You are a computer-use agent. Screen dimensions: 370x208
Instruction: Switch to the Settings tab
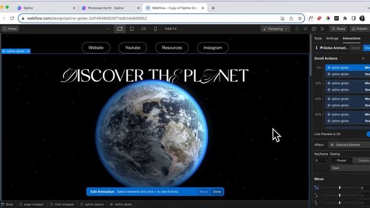tap(332, 38)
